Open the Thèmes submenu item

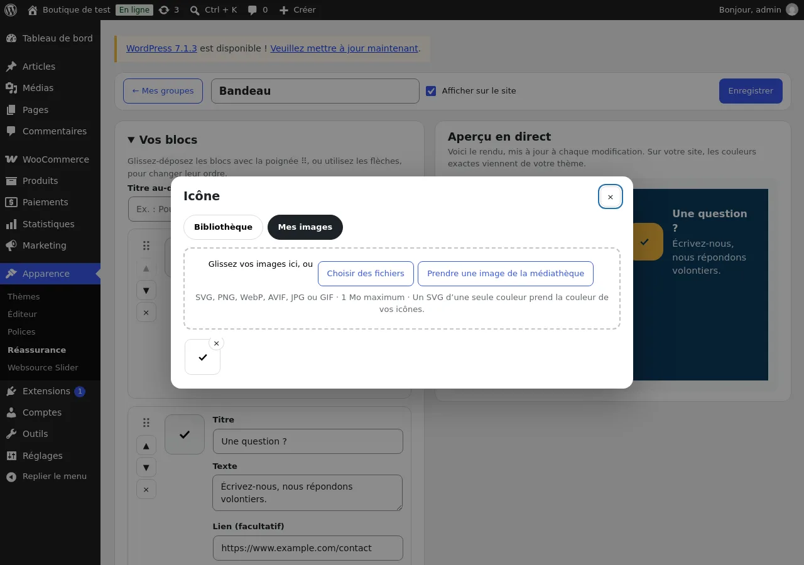[24, 296]
